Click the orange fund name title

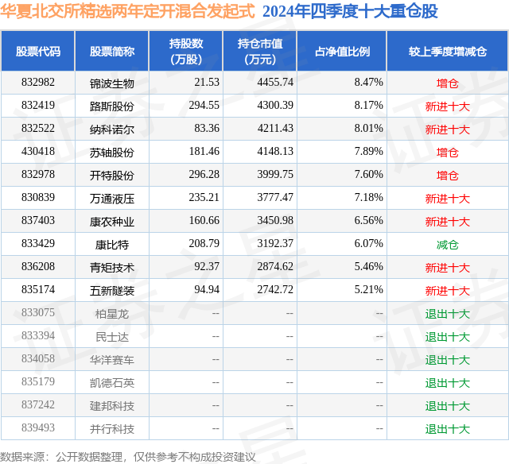[x=127, y=11]
